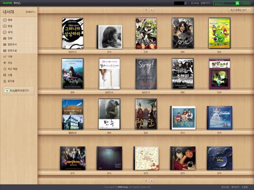
Task: Go to next page using bottom arrow
Action: coord(152,181)
